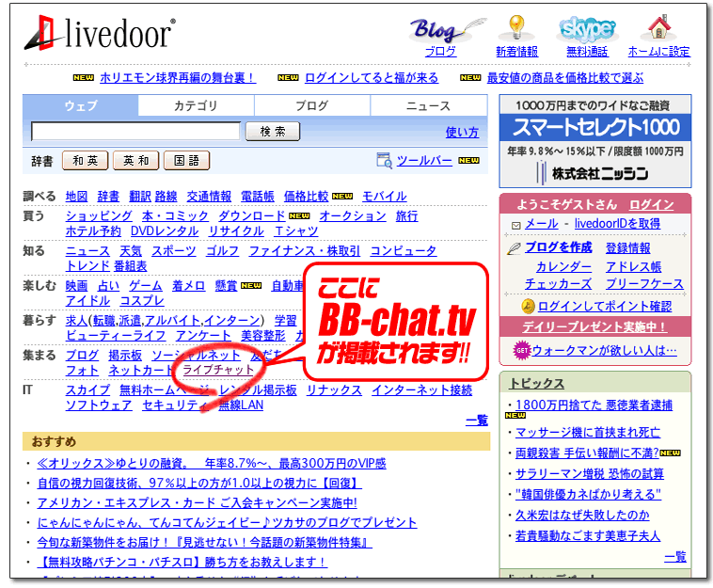Open the ツールバー link
The width and height of the screenshot is (713, 588).
pos(424,161)
